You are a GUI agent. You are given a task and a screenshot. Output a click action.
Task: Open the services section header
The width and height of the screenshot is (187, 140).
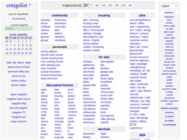coord(104,129)
